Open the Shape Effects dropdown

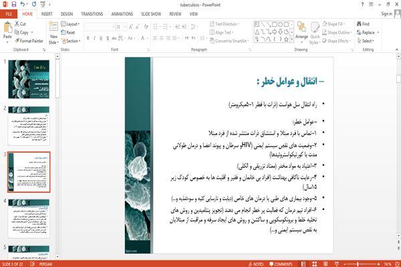click(x=337, y=41)
